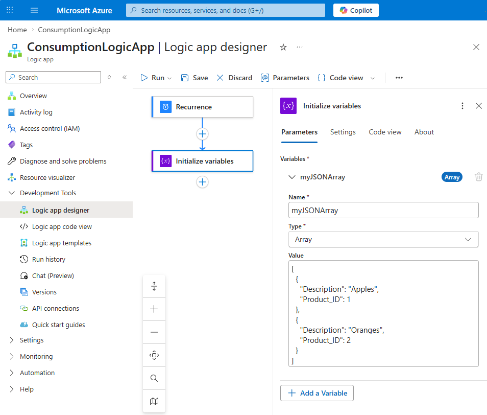The width and height of the screenshot is (487, 415).
Task: Open workflow Parameters
Action: 285,78
